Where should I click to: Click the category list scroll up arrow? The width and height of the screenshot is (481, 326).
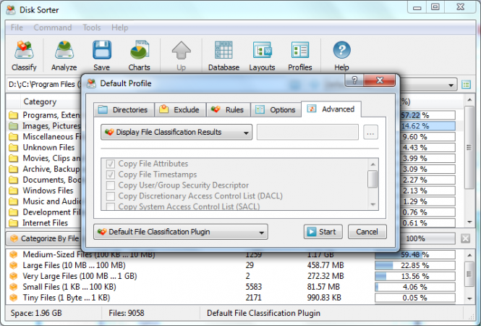[x=469, y=100]
